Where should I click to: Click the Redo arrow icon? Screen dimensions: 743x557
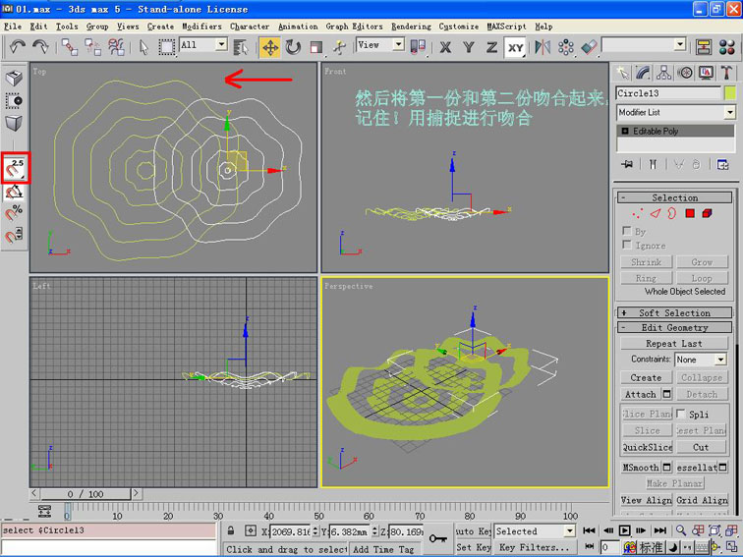[x=40, y=47]
